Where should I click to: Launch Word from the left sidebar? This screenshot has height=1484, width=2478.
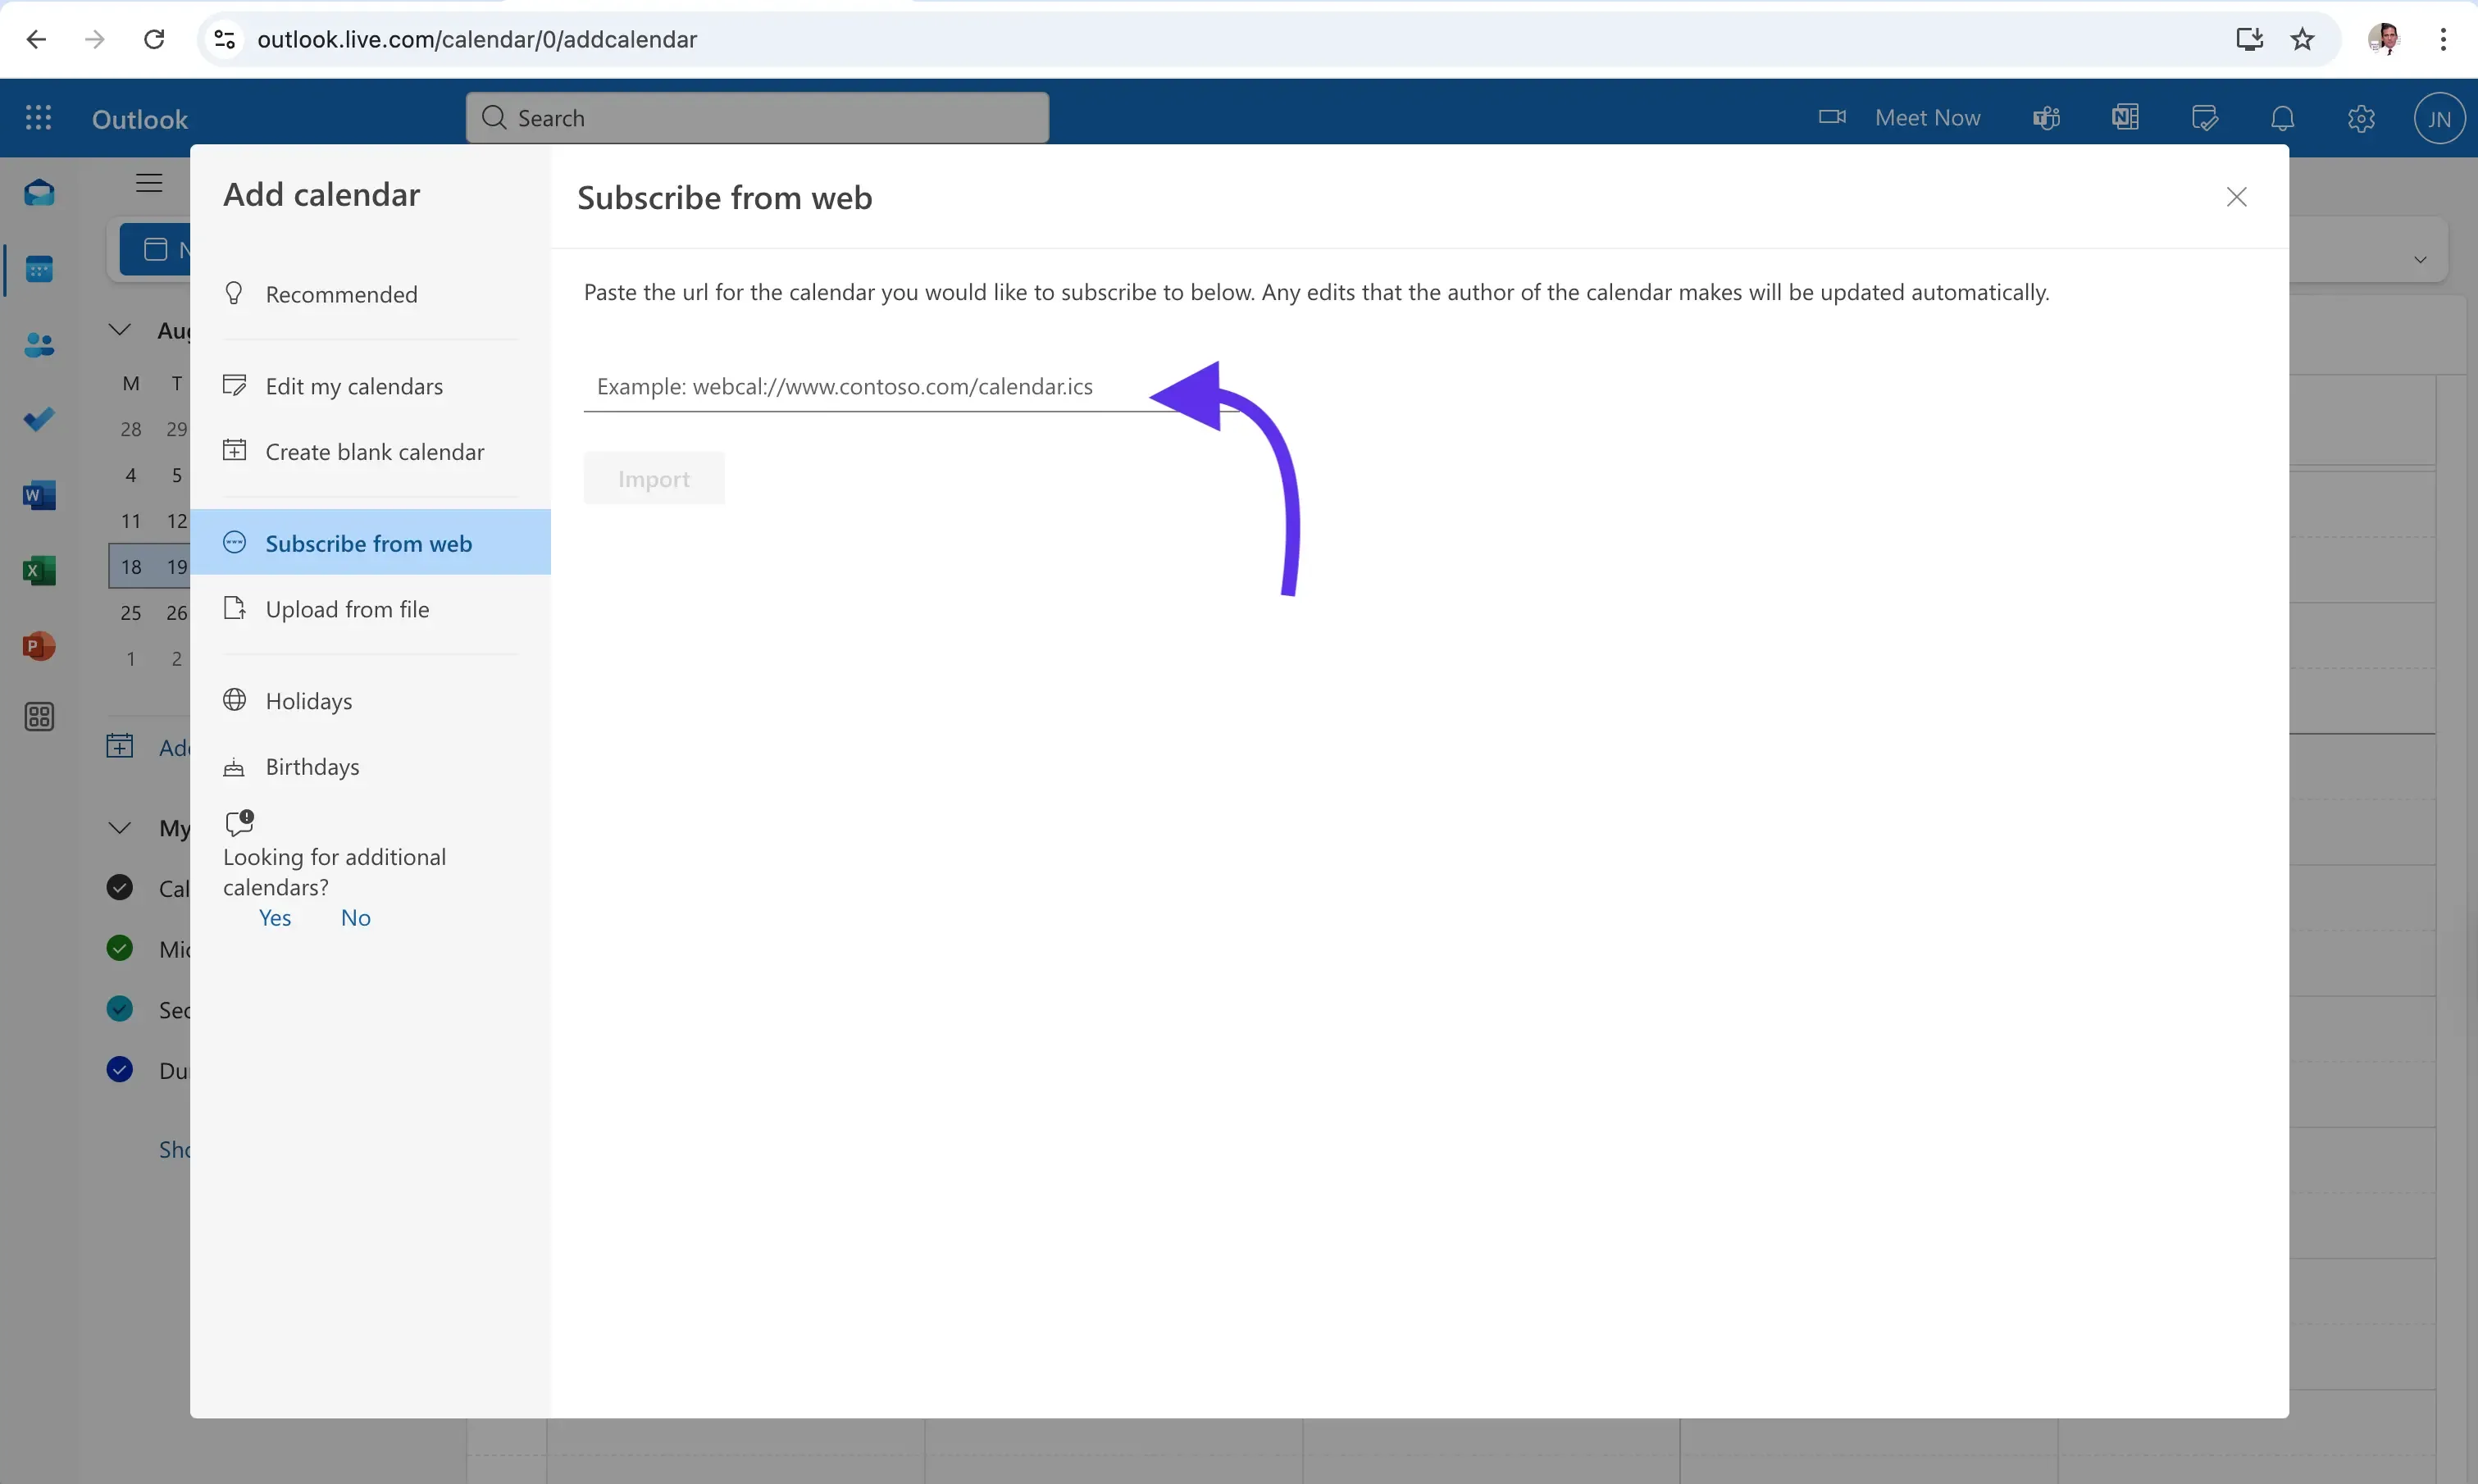(x=39, y=495)
